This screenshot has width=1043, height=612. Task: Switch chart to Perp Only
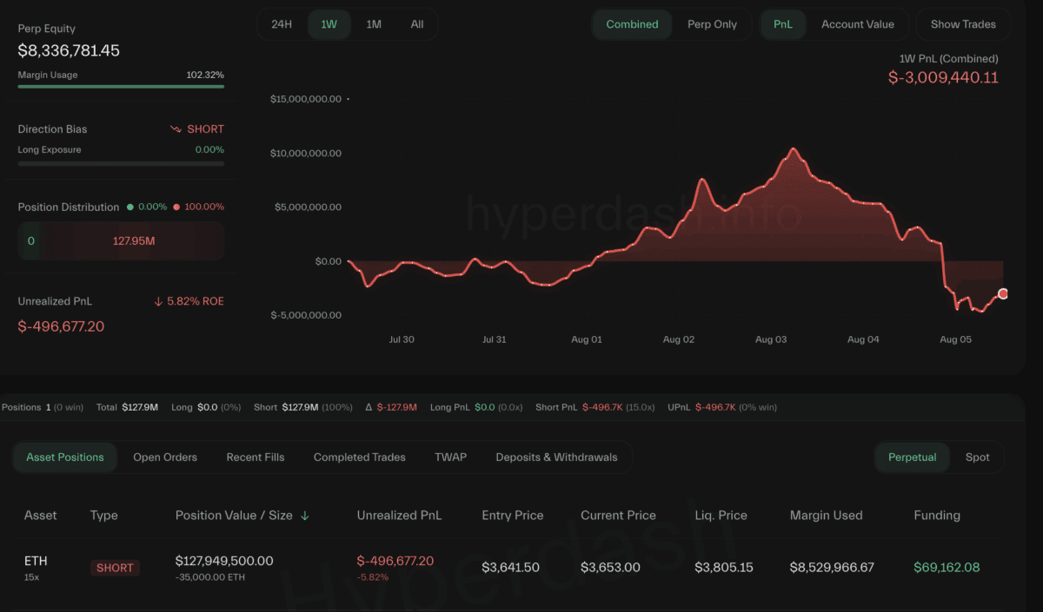point(712,24)
